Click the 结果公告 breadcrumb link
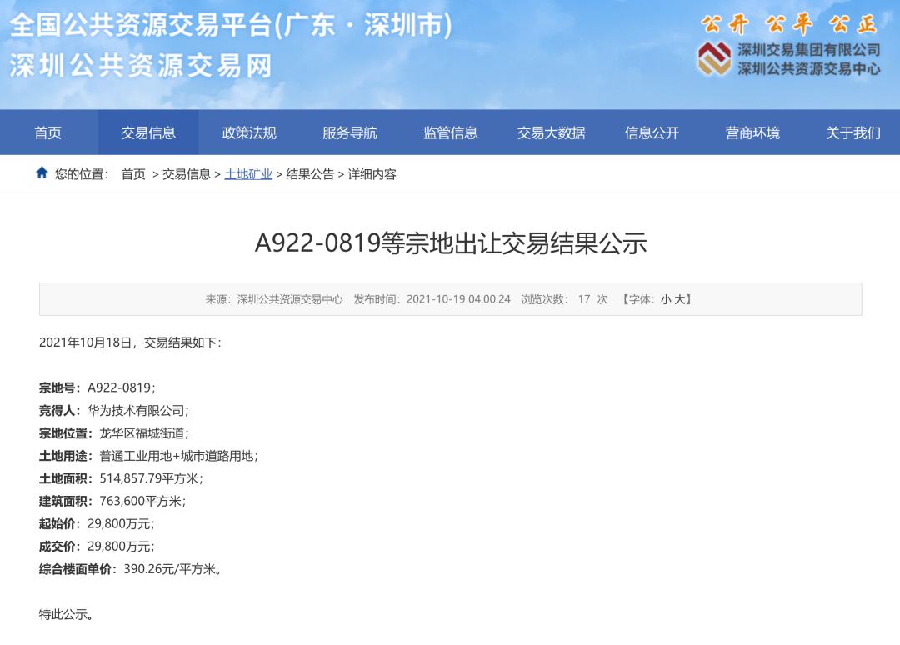This screenshot has width=900, height=645. 310,174
